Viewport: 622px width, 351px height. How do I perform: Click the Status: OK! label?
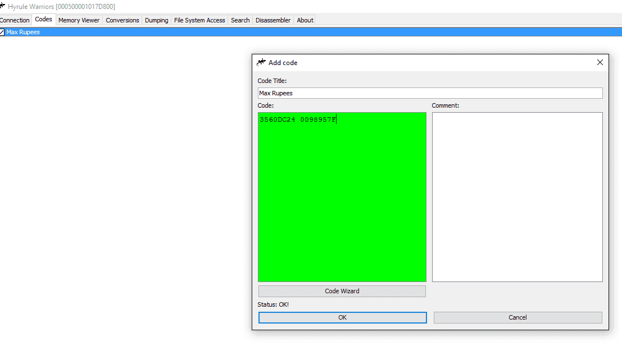coord(273,304)
